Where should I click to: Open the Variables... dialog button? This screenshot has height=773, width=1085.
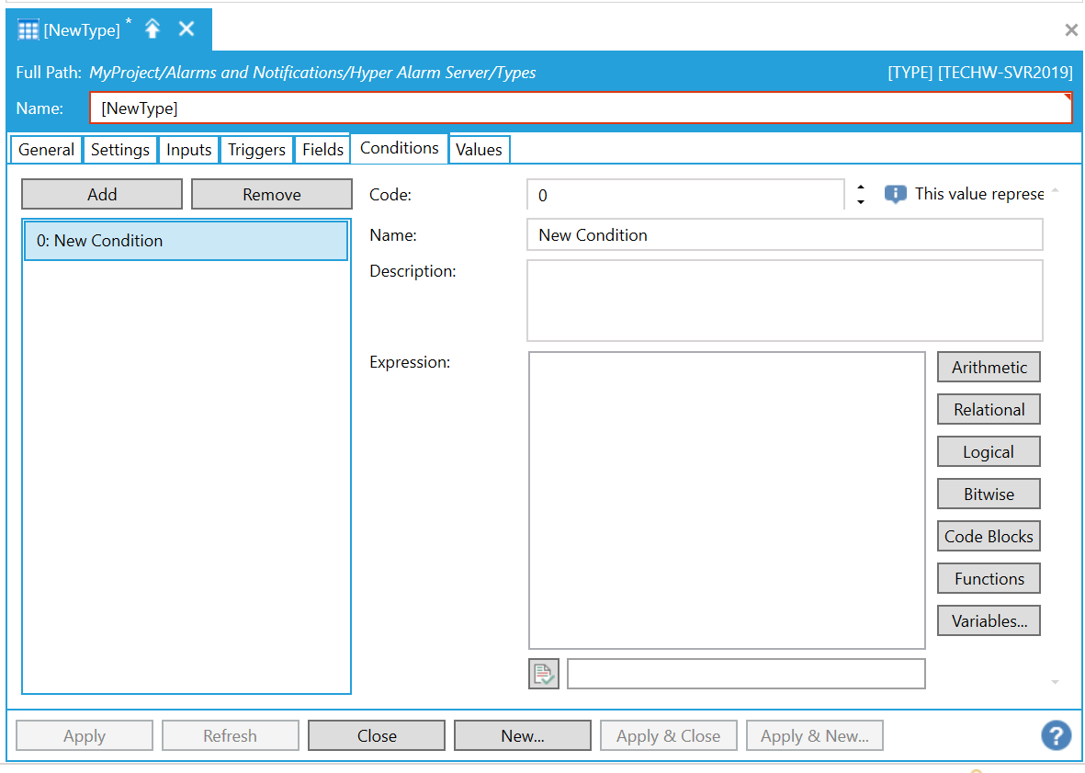(x=989, y=620)
